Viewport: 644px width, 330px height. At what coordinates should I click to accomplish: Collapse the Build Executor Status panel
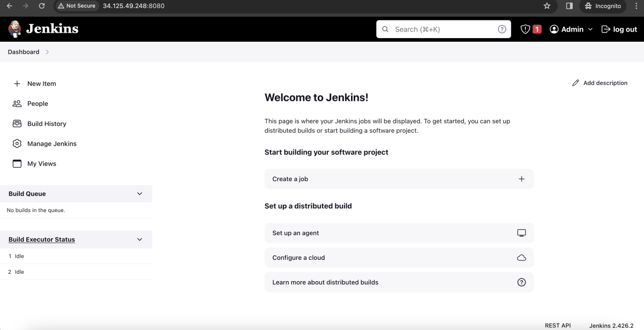click(140, 239)
